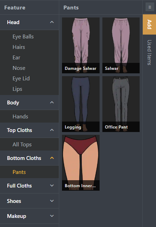Open the hamburger menu icon
Viewport: 156px width, 227px height.
(150, 7)
